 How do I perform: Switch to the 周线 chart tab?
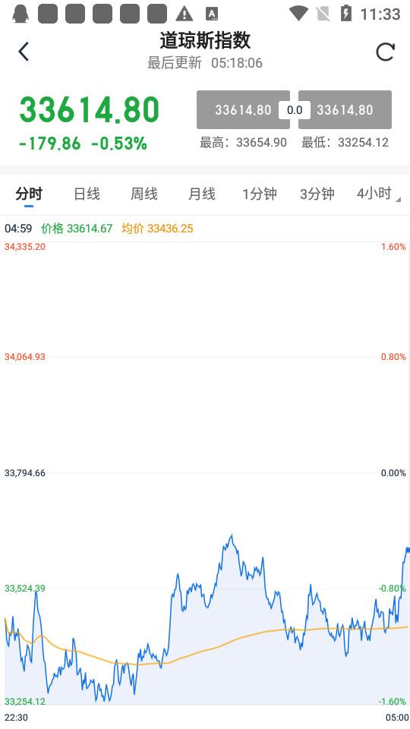pyautogui.click(x=144, y=194)
